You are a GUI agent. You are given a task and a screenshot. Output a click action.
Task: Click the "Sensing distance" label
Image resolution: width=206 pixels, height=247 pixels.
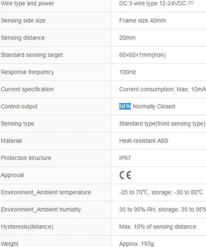(23, 38)
